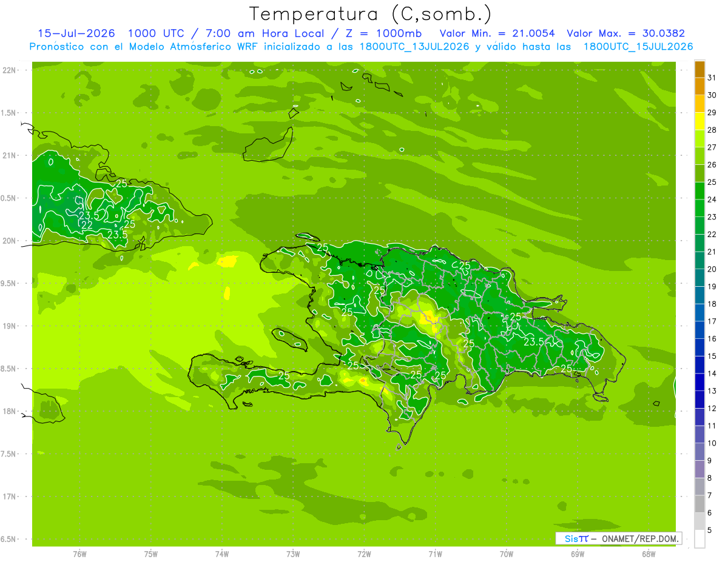Click legend value '26'

coord(712,164)
